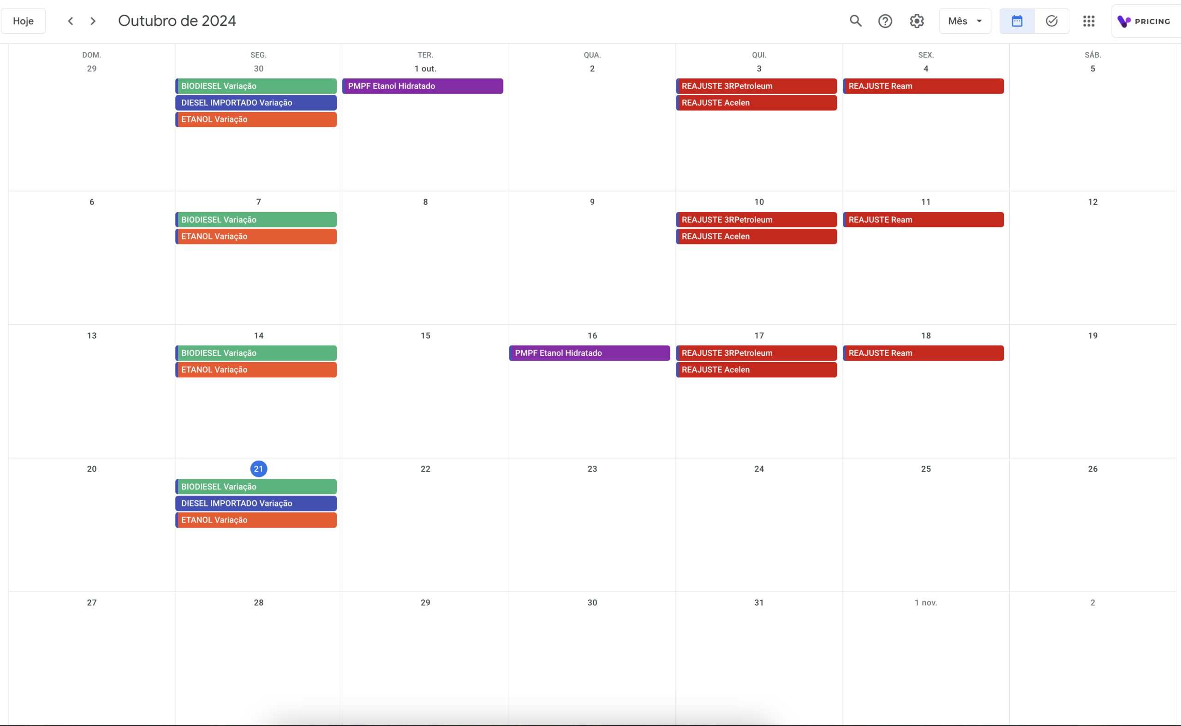The image size is (1181, 726).
Task: Switch to the Tasks view toggle
Action: 1052,21
